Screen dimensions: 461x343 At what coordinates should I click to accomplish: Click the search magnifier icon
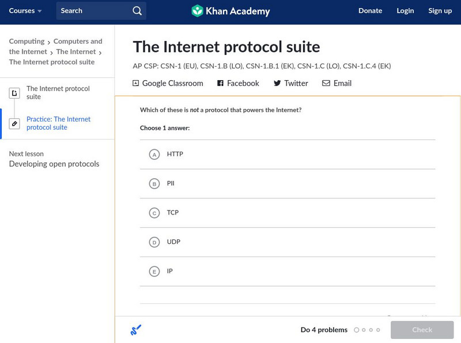point(137,11)
